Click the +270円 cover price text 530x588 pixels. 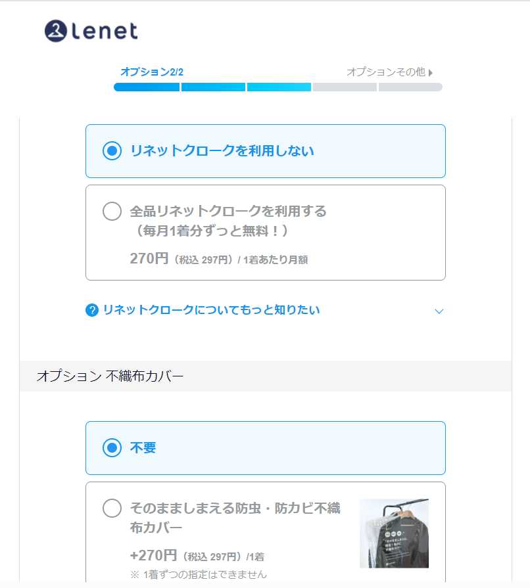tap(154, 556)
